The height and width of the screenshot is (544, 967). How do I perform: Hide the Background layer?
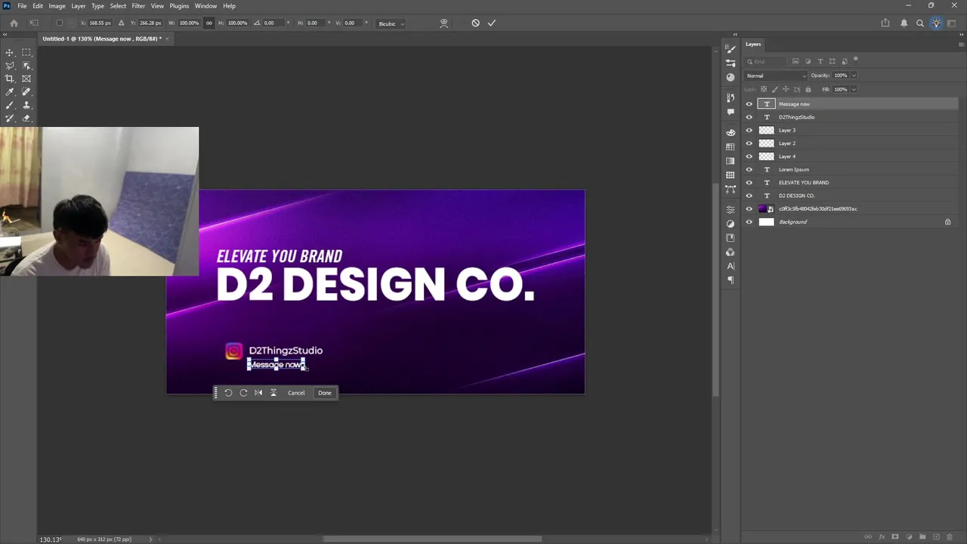(749, 222)
